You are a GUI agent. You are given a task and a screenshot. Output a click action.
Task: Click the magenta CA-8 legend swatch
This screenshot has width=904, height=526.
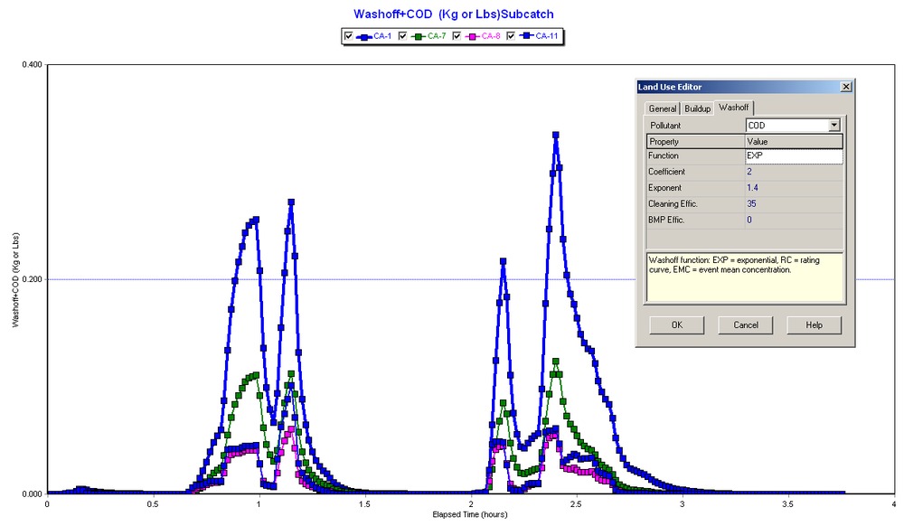pos(472,36)
